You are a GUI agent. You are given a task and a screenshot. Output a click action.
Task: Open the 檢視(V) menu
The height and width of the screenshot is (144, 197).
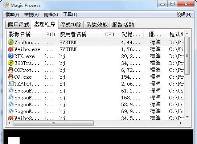point(32,15)
